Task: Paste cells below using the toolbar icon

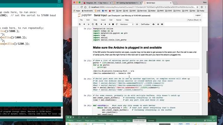Action: coord(97,24)
